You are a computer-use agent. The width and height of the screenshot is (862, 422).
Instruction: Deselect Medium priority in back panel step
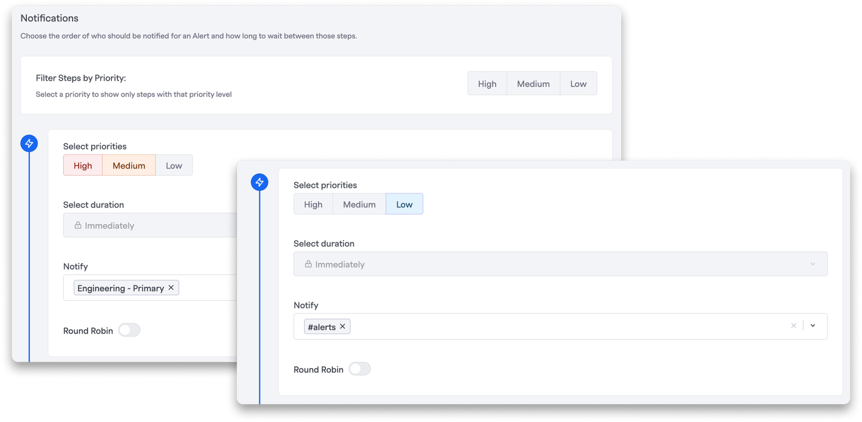(x=129, y=165)
